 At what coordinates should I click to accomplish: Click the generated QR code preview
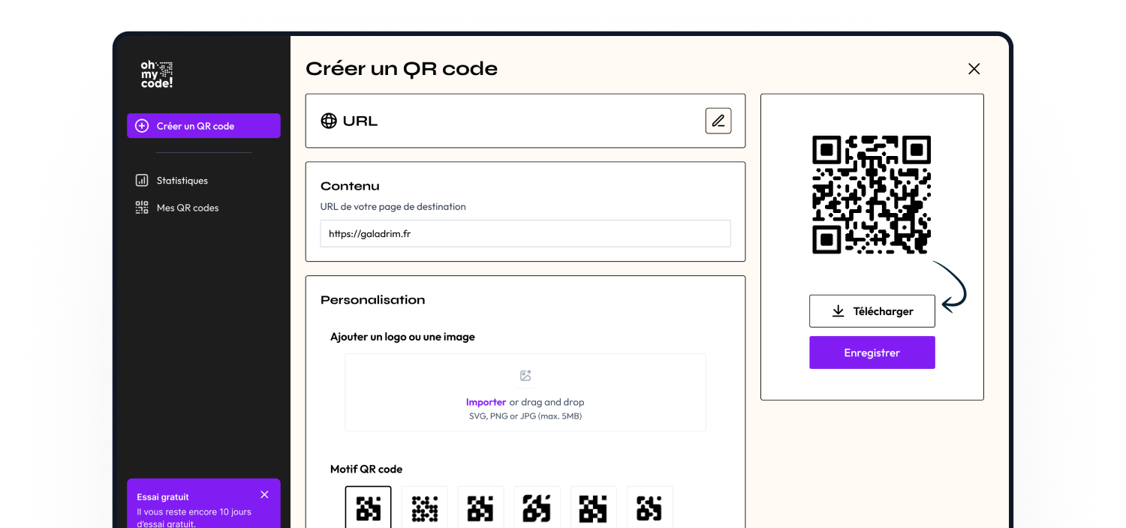[x=872, y=194]
